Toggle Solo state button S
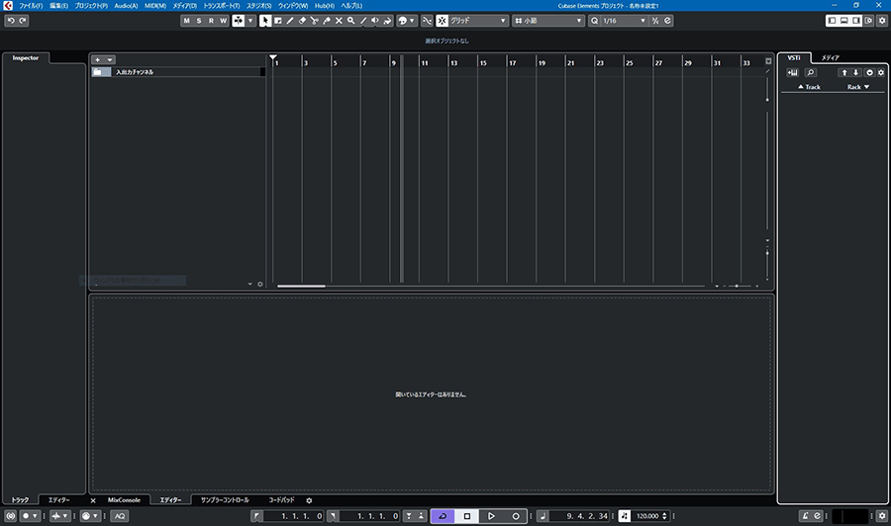This screenshot has height=526, width=891. click(199, 21)
